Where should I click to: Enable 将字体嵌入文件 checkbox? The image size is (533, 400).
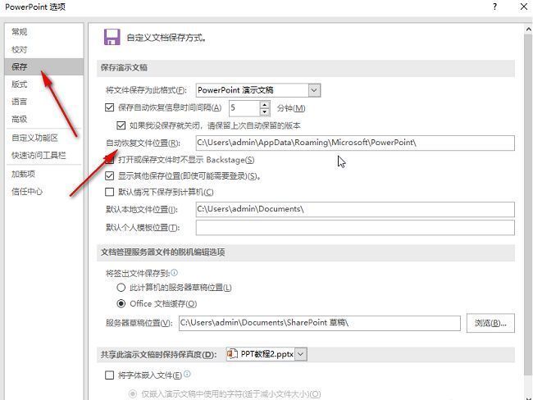click(x=109, y=375)
